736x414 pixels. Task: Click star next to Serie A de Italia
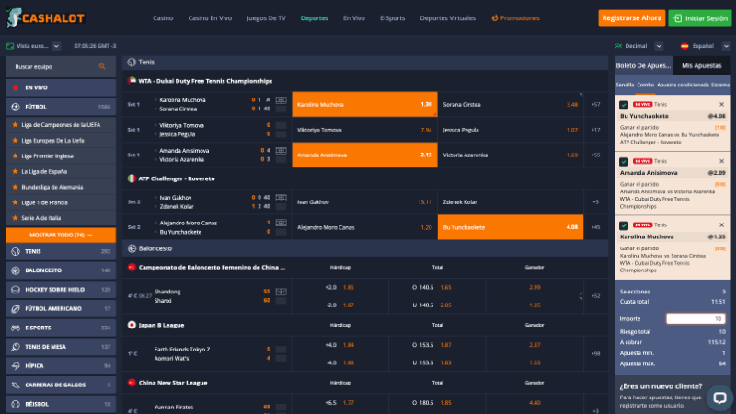(15, 218)
